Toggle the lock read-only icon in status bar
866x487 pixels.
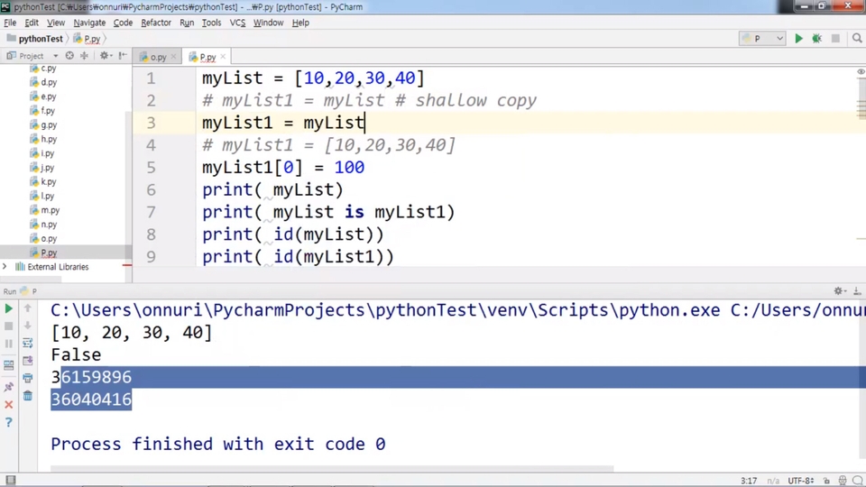coord(826,481)
